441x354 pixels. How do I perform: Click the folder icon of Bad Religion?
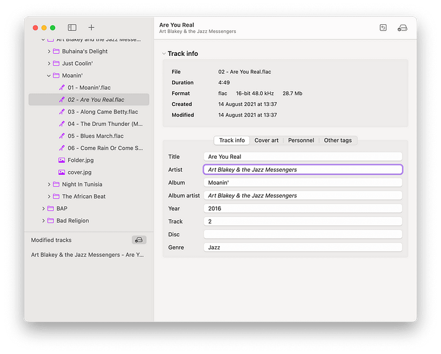pyautogui.click(x=51, y=221)
